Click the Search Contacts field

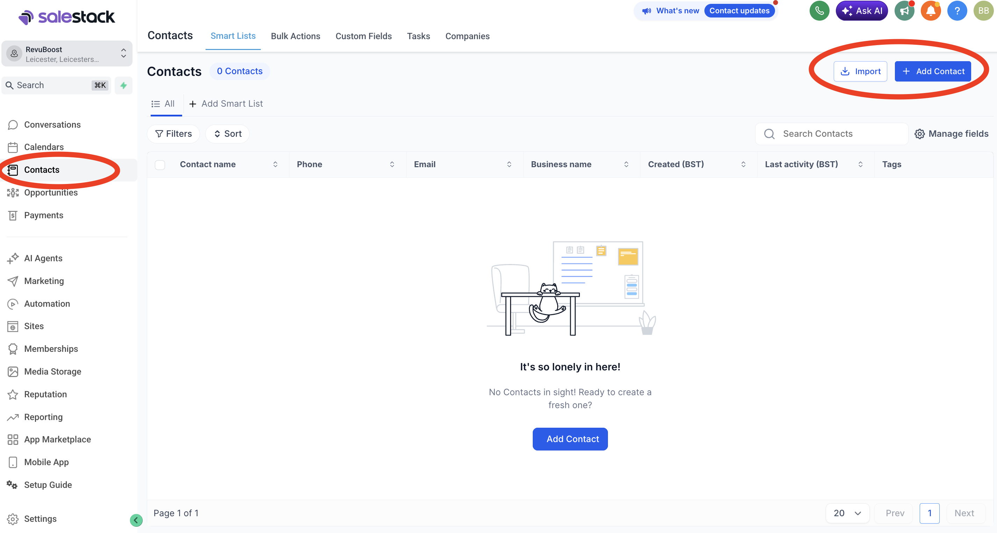tap(831, 134)
